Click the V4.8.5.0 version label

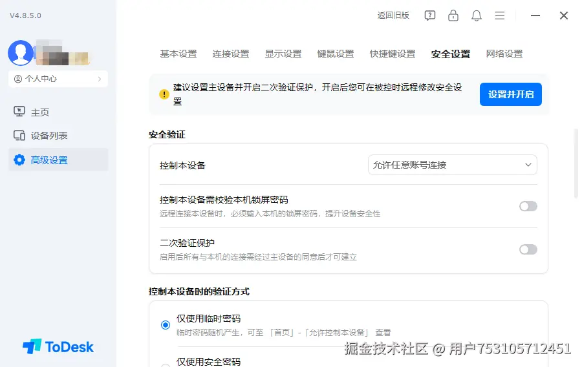coord(25,16)
